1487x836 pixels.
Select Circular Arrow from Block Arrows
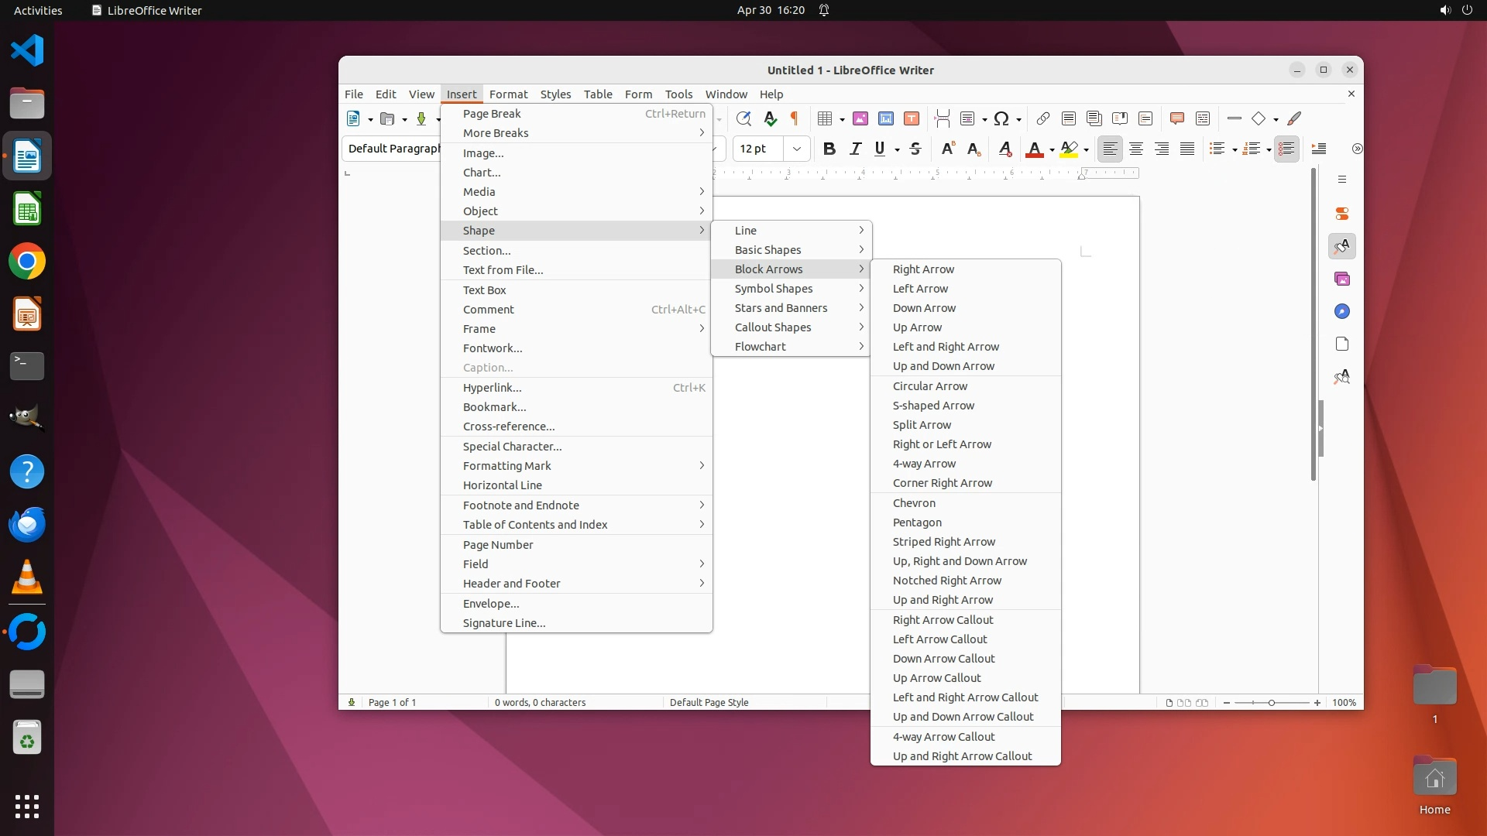click(x=929, y=386)
